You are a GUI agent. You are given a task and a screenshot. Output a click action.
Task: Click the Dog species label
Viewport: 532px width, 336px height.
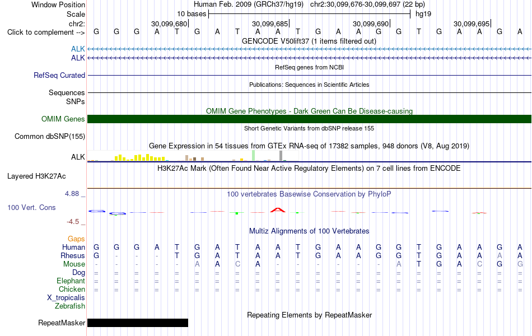click(78, 273)
